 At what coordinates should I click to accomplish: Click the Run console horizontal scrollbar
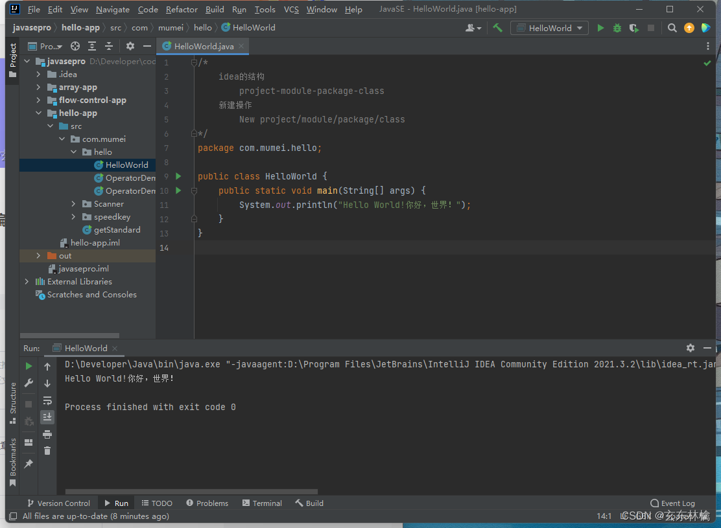coord(191,492)
